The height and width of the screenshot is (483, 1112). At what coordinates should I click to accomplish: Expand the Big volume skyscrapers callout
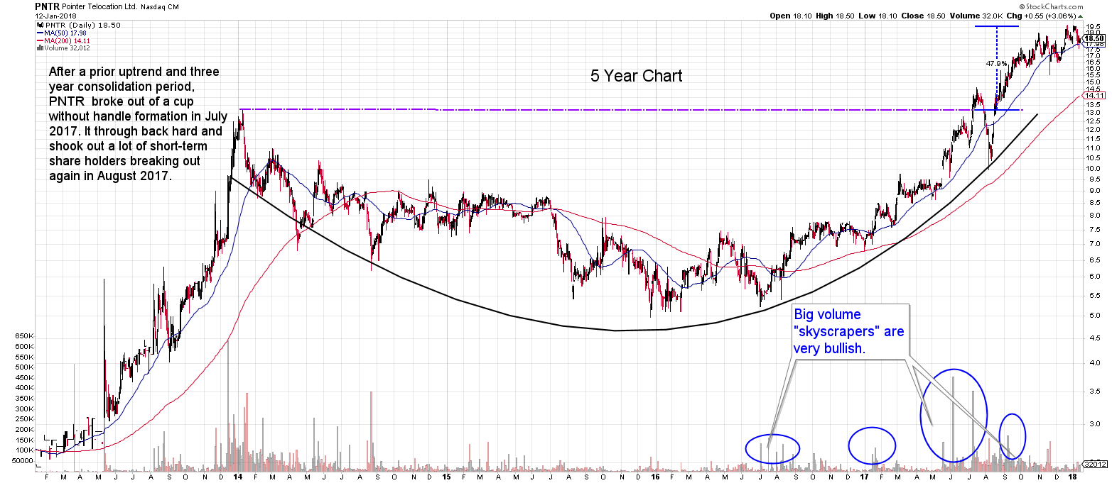(x=850, y=331)
